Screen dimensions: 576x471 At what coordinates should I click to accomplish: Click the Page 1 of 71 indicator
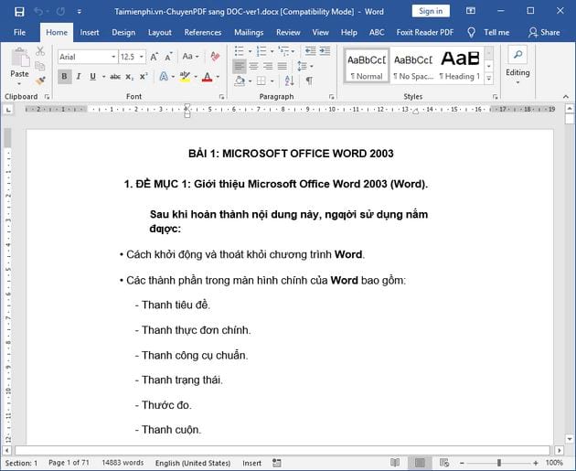[x=69, y=463]
